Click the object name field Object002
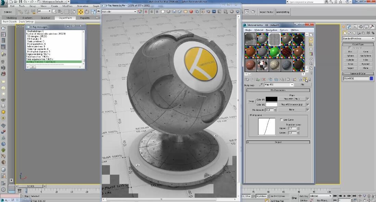 click(x=356, y=79)
